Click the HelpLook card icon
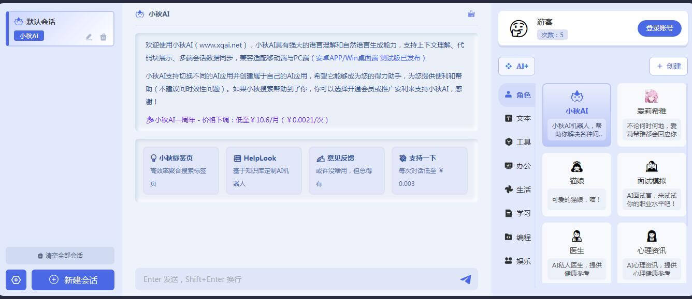Viewport: 692px width, 299px height. click(x=237, y=159)
